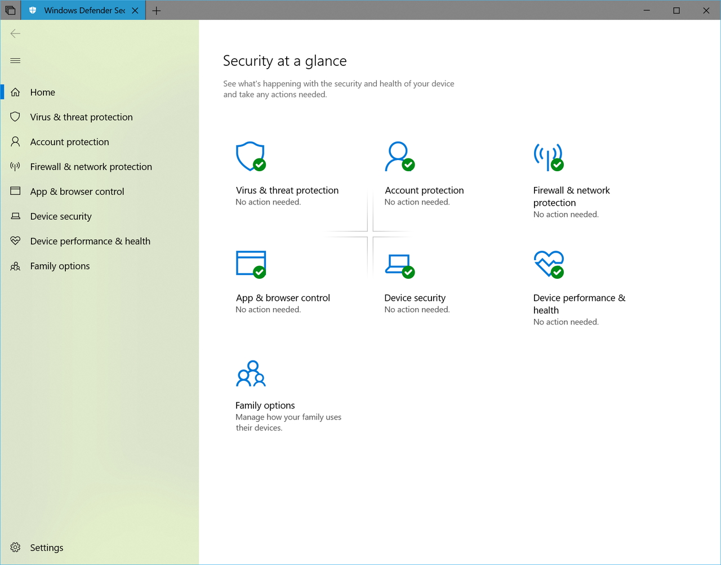Select Device performance & health in sidebar
Screen dimensions: 721x565
90,241
